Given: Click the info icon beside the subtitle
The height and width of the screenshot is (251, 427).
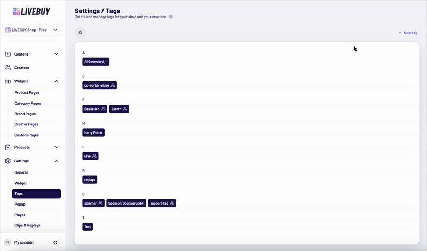Looking at the screenshot, I should click(x=171, y=17).
